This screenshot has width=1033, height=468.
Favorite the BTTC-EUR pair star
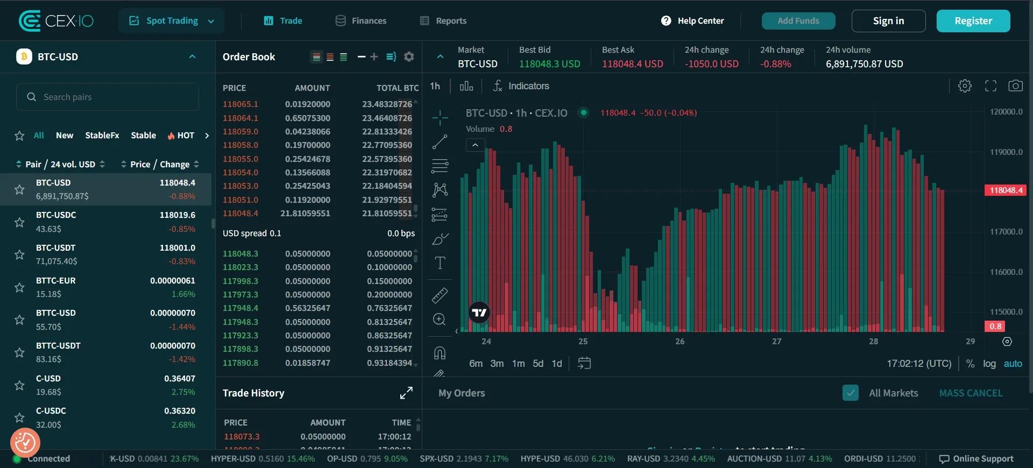(x=19, y=287)
